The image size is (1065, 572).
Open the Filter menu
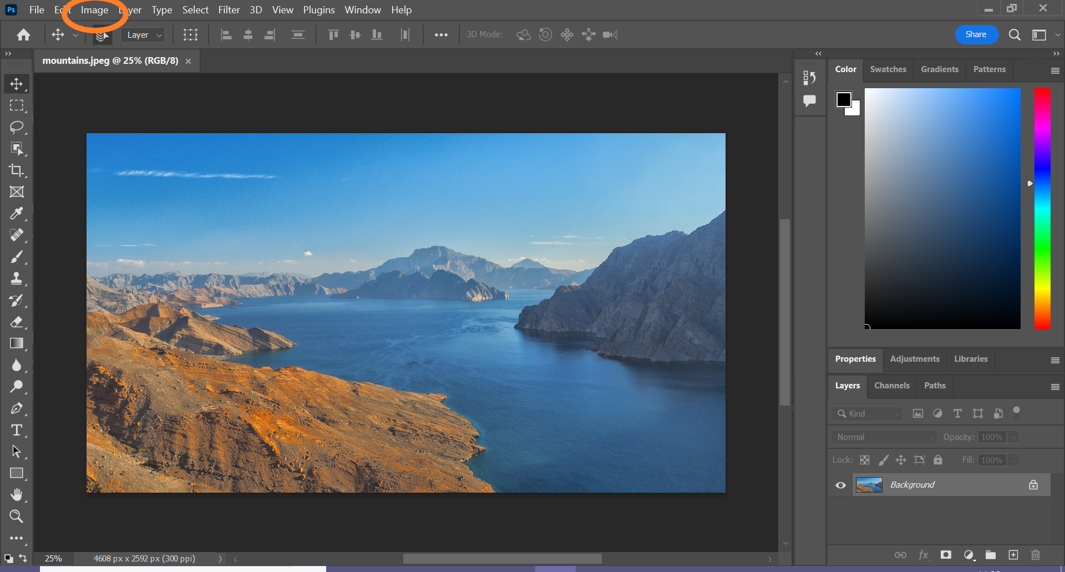tap(229, 10)
